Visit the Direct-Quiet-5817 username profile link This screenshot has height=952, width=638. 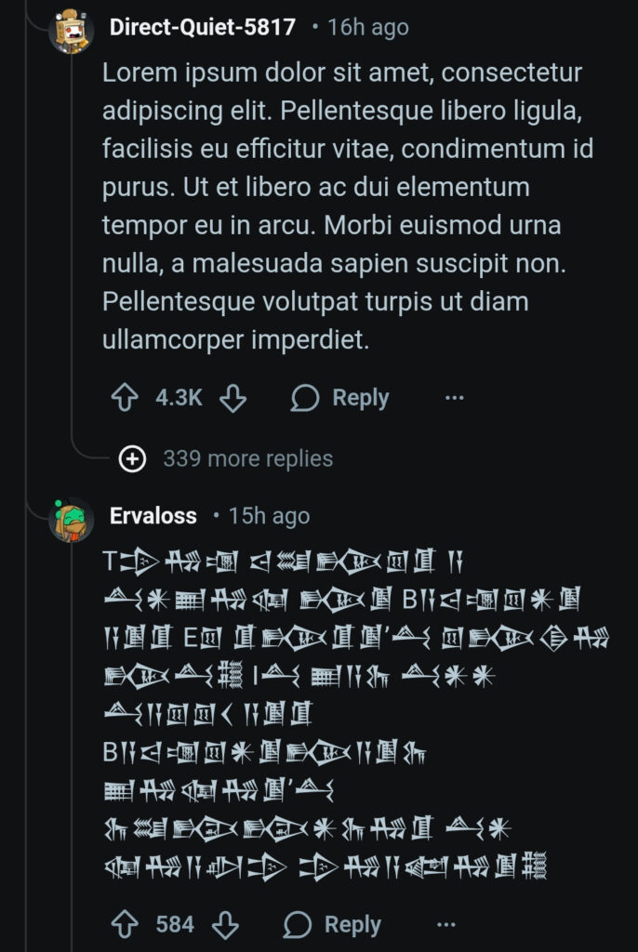point(203,27)
